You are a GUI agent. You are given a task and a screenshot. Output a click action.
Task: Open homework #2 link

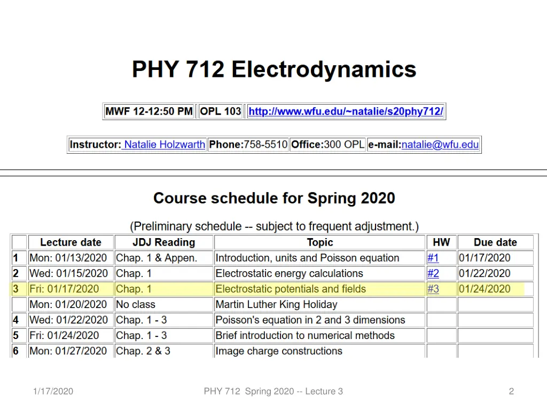pos(433,273)
